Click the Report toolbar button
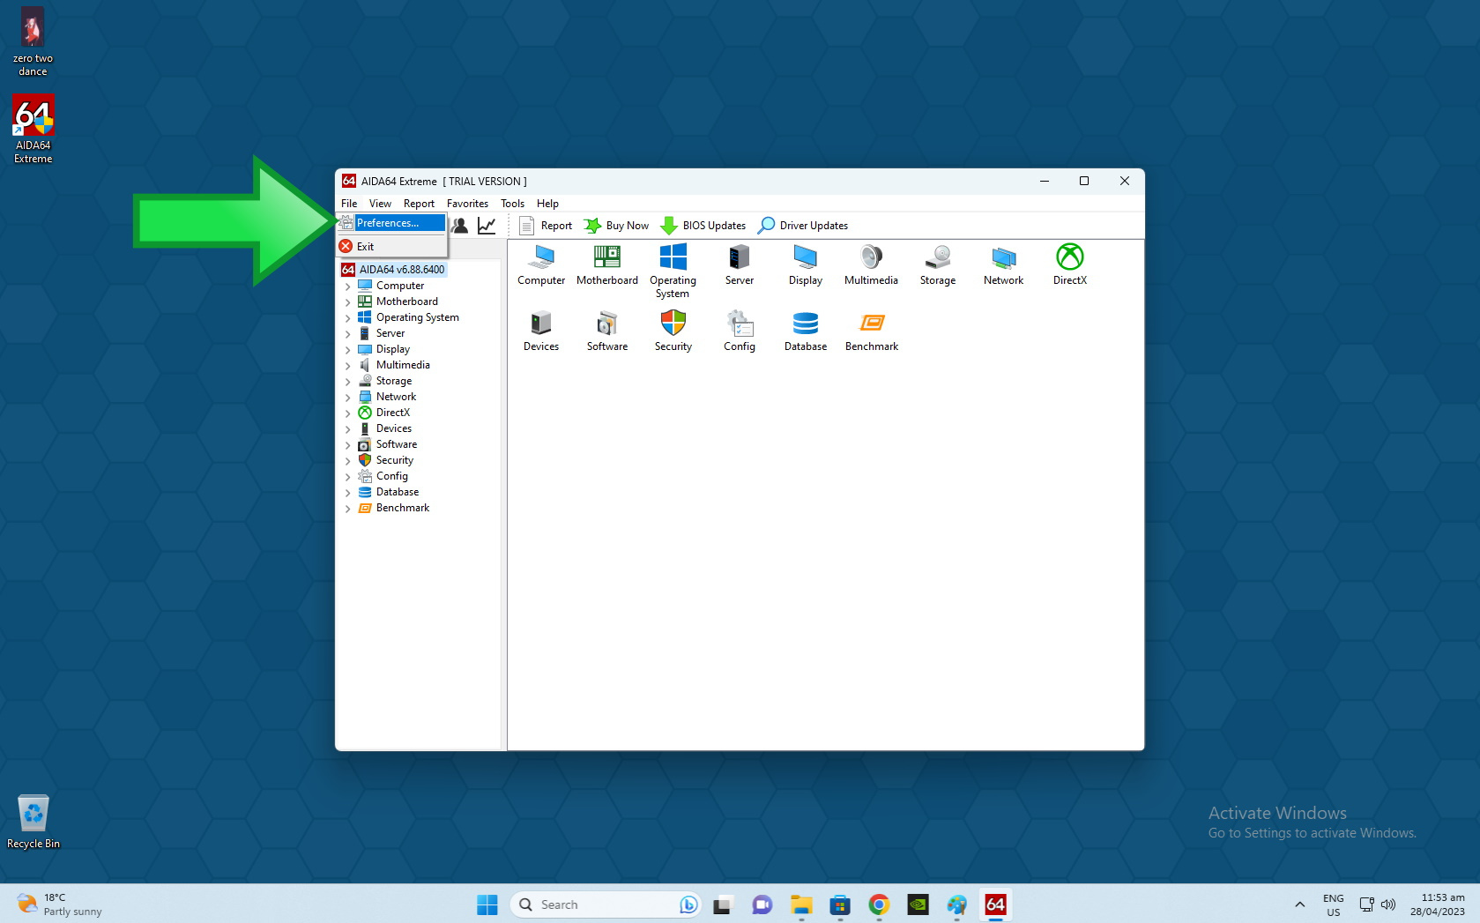The width and height of the screenshot is (1480, 923). tap(546, 226)
